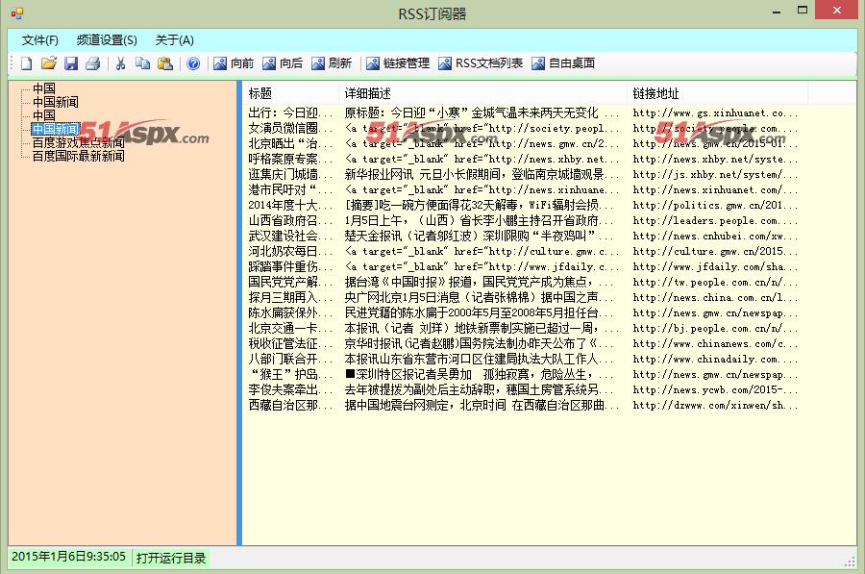This screenshot has width=865, height=574.
Task: Click the 标题 column header
Action: click(x=290, y=93)
